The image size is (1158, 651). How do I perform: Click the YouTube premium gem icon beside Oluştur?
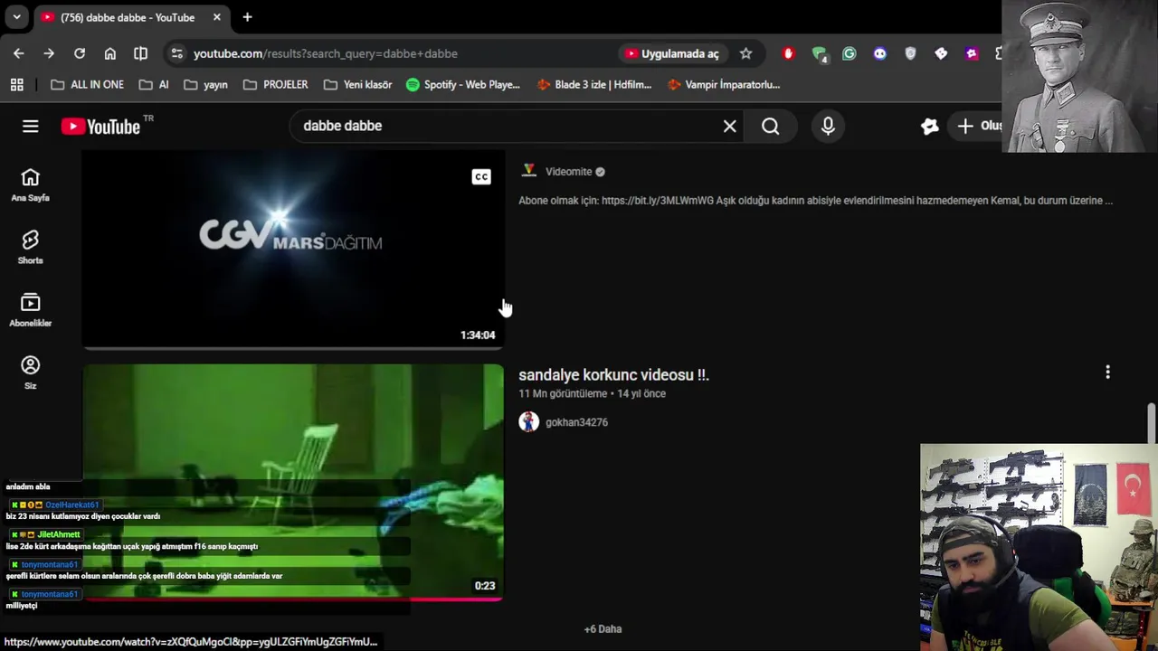(x=929, y=127)
